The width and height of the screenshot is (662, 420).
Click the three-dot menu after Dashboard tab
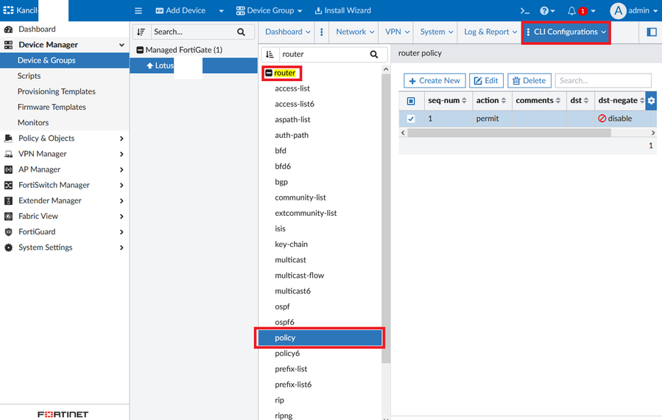322,32
